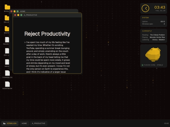Maximize the A_PRODUCTIVE window with green button
The height and width of the screenshot is (127, 170).
(x=21, y=15)
